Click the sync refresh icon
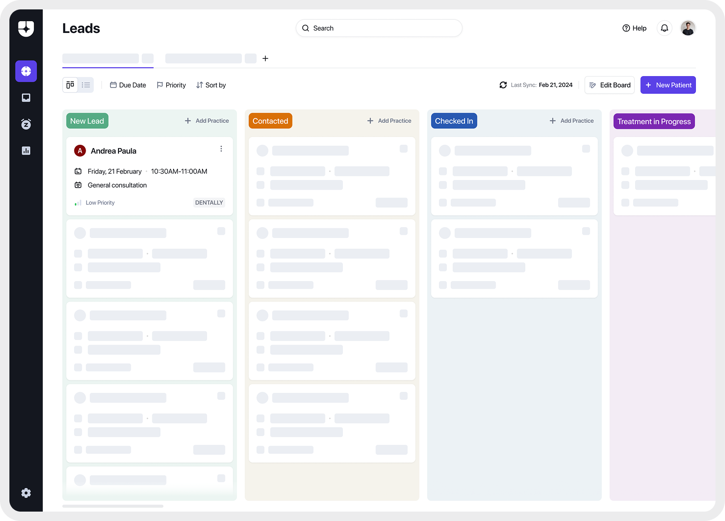This screenshot has width=725, height=521. tap(503, 85)
